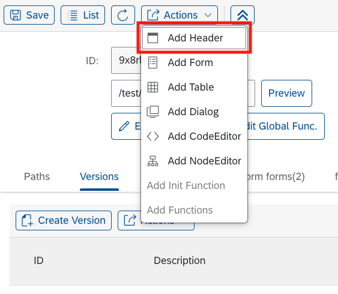338x294 pixels.
Task: Expand the top Actions dropdown
Action: 180,15
